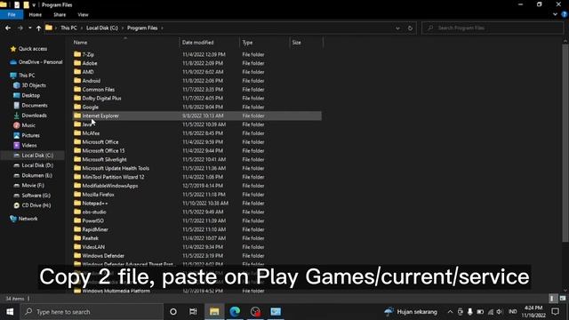
Task: Select the 7-Zip folder icon
Action: 77,54
